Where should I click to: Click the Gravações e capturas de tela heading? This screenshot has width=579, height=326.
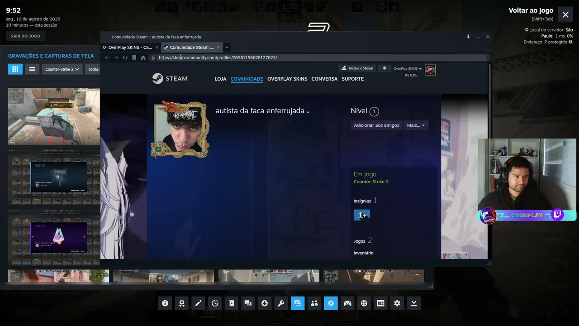51,56
